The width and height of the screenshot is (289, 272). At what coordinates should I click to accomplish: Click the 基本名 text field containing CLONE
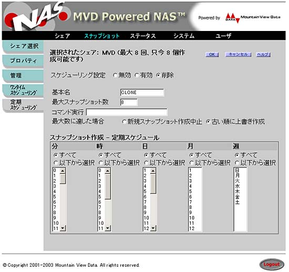(x=142, y=92)
